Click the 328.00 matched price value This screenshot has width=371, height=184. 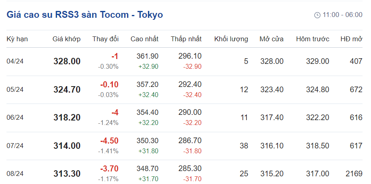click(67, 61)
